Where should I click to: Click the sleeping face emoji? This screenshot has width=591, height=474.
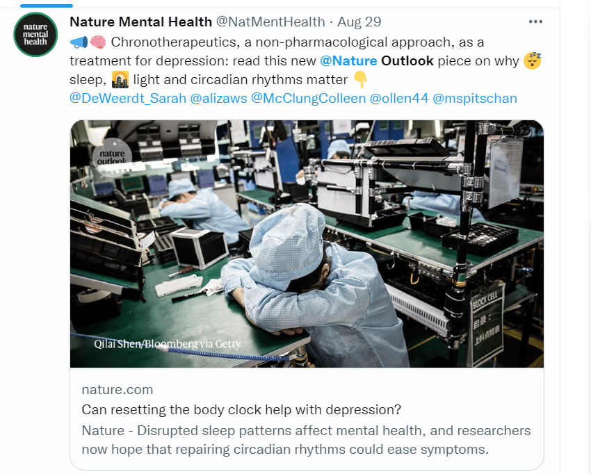point(532,60)
